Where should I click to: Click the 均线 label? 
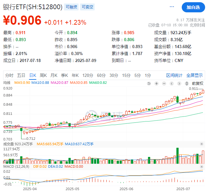point(7,83)
